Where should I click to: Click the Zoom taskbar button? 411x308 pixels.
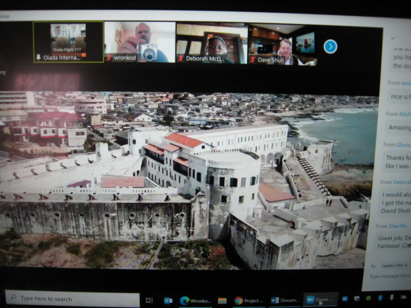point(320,300)
